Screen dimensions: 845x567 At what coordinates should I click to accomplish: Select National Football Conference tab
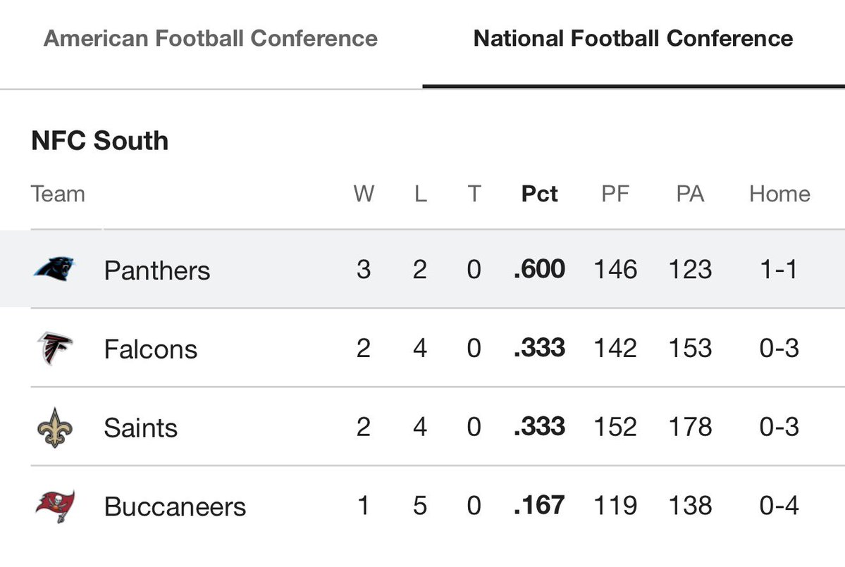[633, 38]
